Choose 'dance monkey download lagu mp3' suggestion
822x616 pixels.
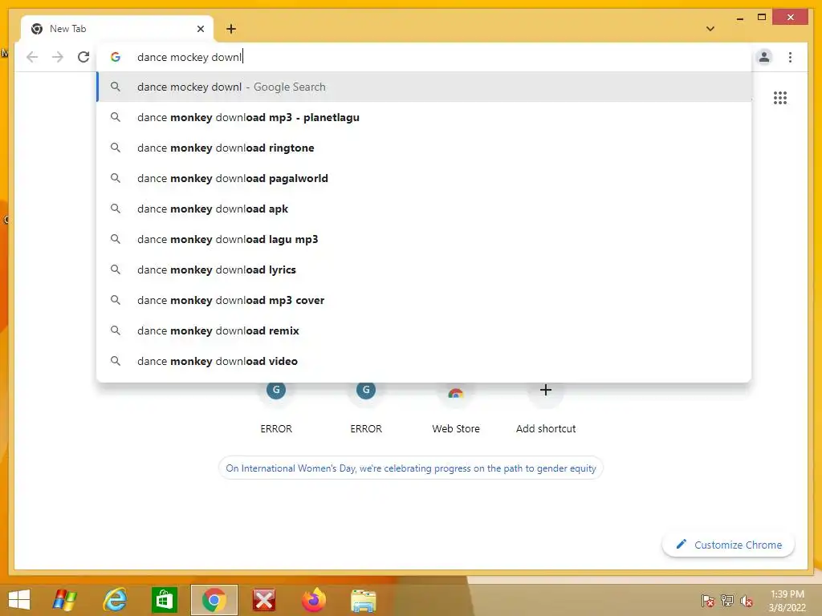click(424, 239)
